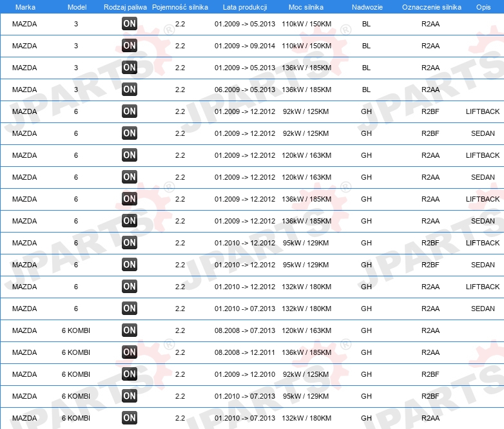Click R2BF engine code in 6 KOMBI 95kW row
The height and width of the screenshot is (429, 504).
(x=430, y=396)
